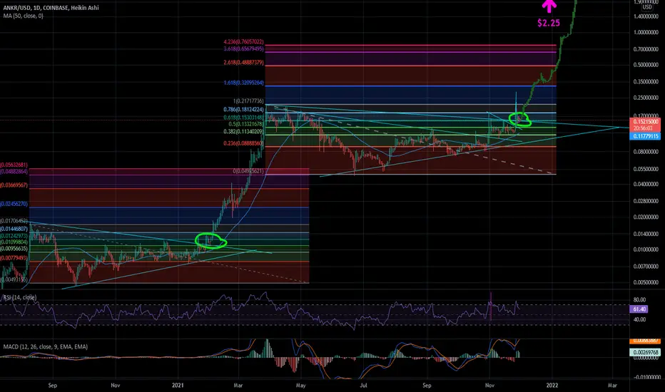665x392 pixels.
Task: Select the MACD (12, 26, close, 9, EMA, EMA) label
Action: coord(46,346)
